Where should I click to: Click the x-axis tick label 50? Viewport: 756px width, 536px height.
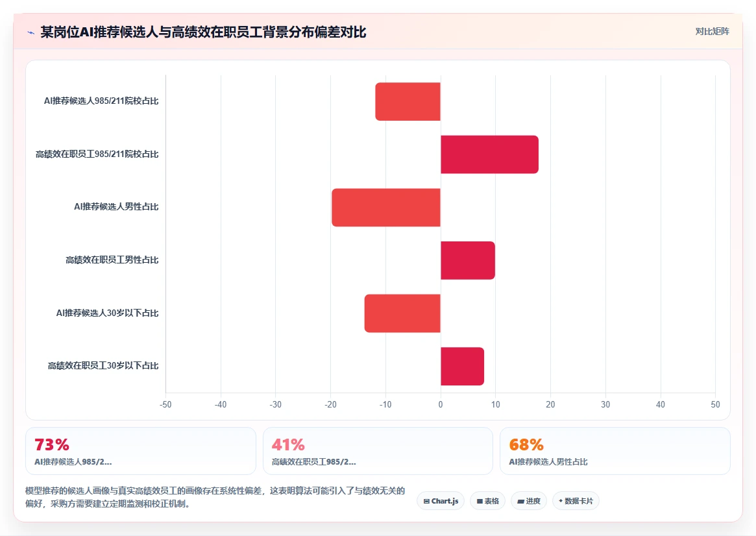(716, 404)
